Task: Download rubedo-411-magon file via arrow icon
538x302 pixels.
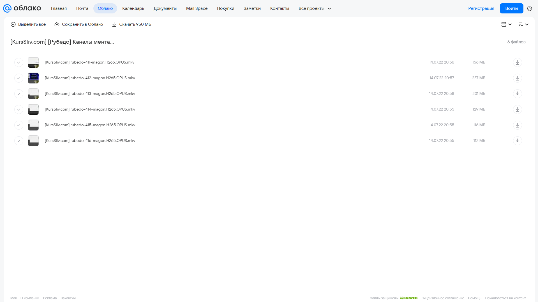Action: coord(517,62)
